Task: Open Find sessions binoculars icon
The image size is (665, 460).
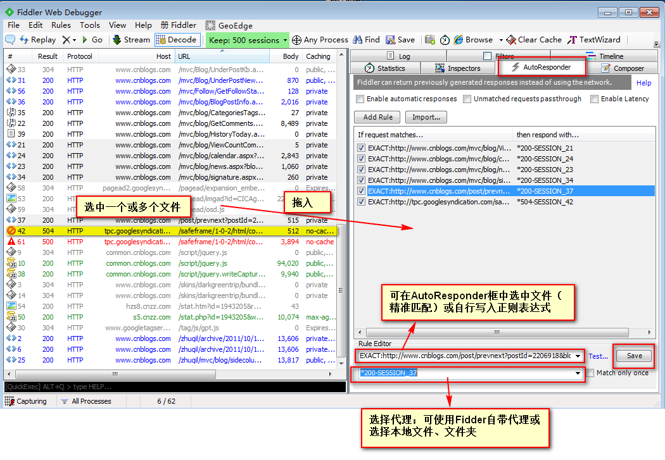Action: pos(358,40)
